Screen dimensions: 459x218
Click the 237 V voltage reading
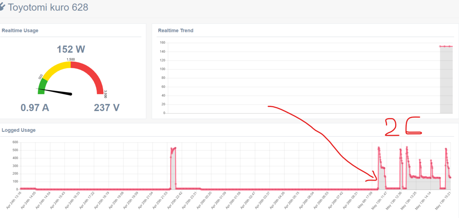pos(107,107)
